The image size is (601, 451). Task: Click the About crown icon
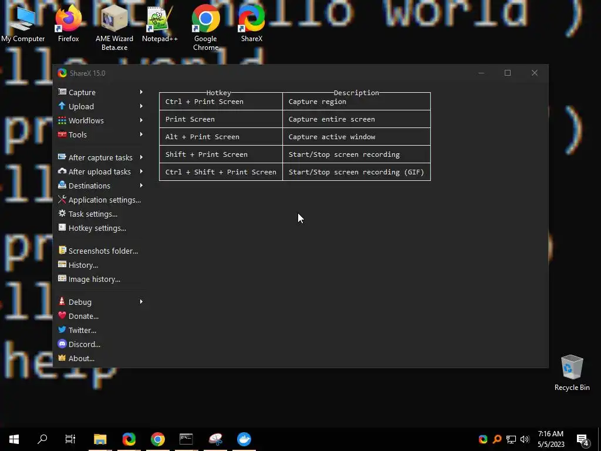coord(62,358)
